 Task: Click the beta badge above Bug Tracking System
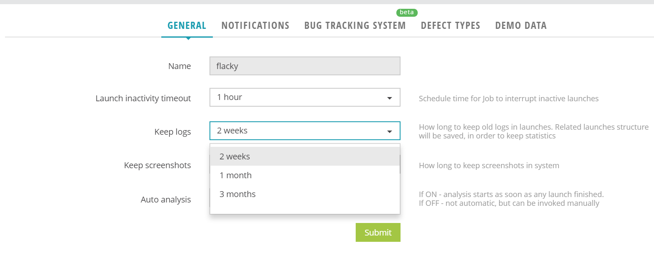pyautogui.click(x=406, y=12)
